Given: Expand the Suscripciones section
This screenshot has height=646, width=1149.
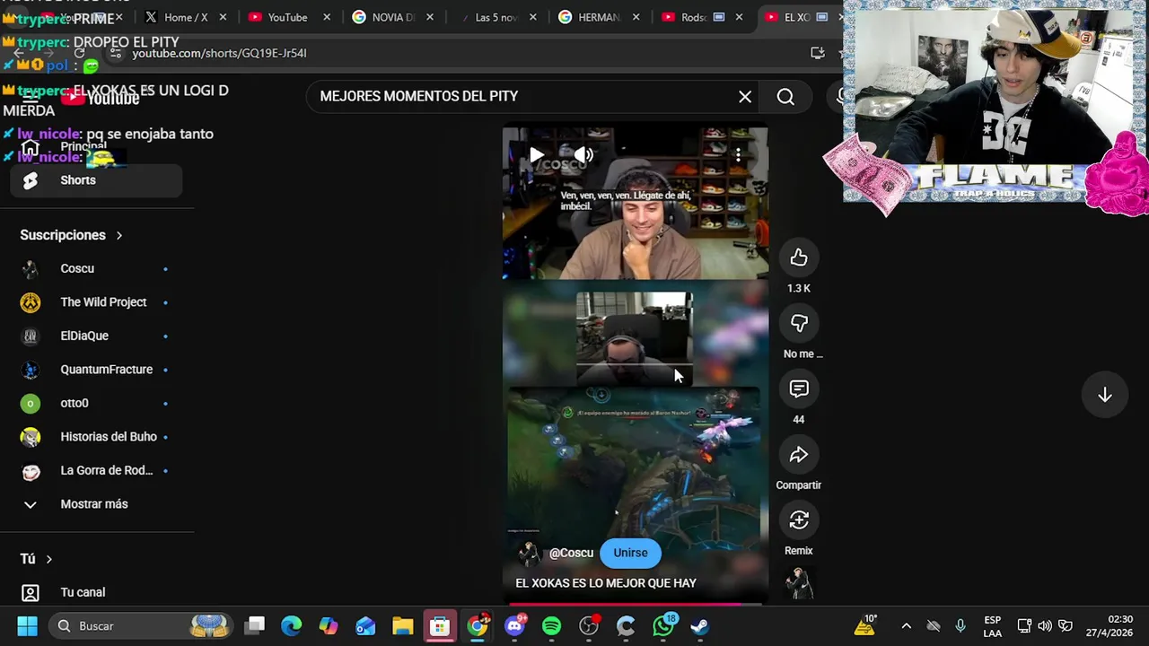Looking at the screenshot, I should tap(72, 235).
